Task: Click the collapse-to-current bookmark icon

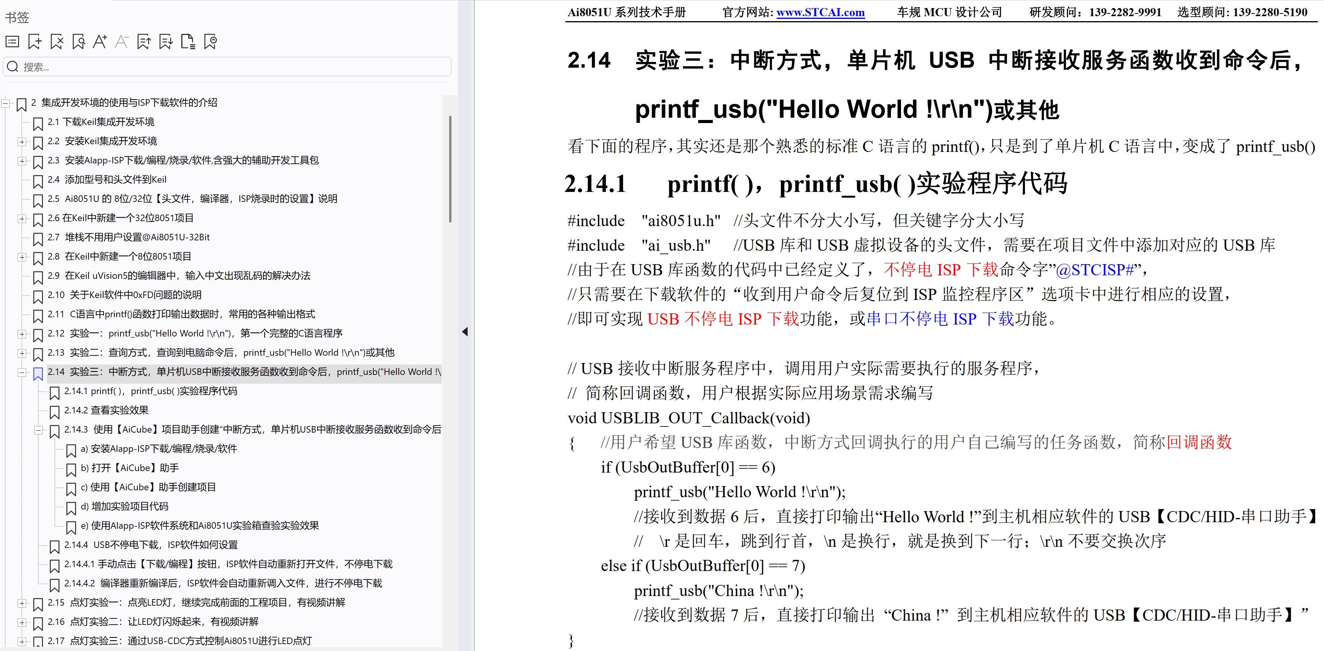Action: pyautogui.click(x=210, y=42)
